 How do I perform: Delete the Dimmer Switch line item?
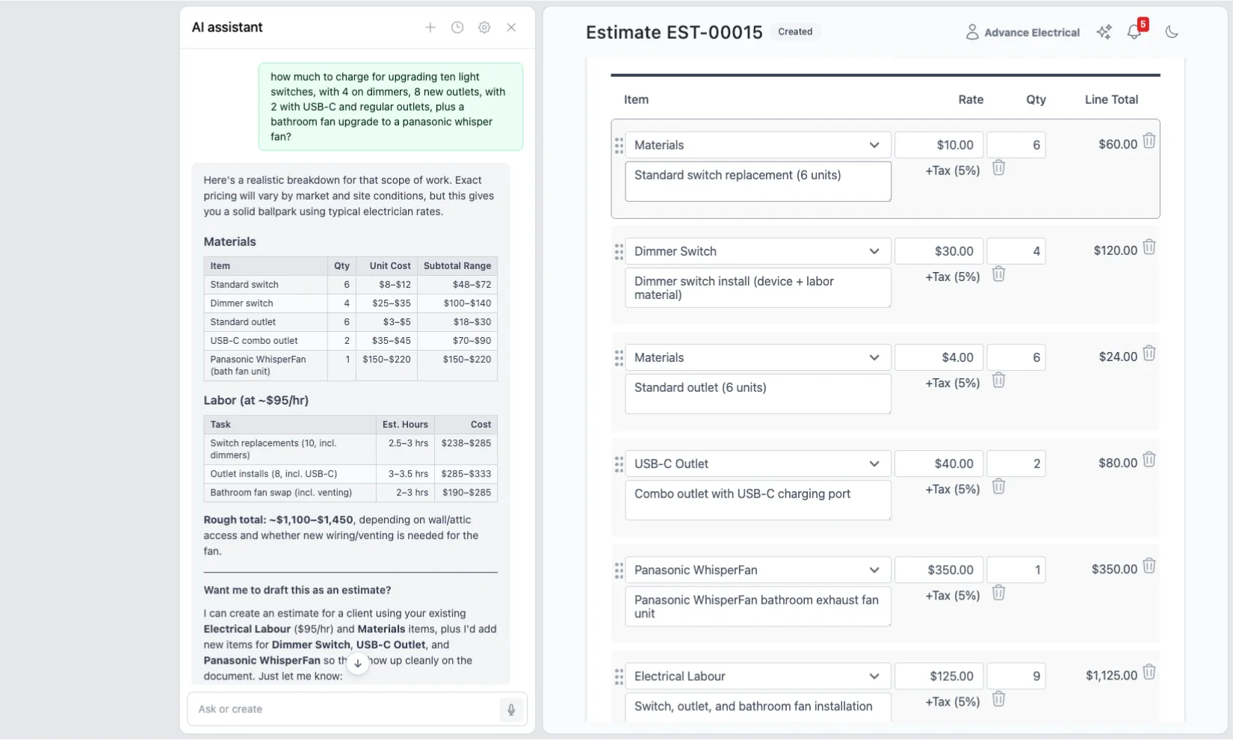1149,247
